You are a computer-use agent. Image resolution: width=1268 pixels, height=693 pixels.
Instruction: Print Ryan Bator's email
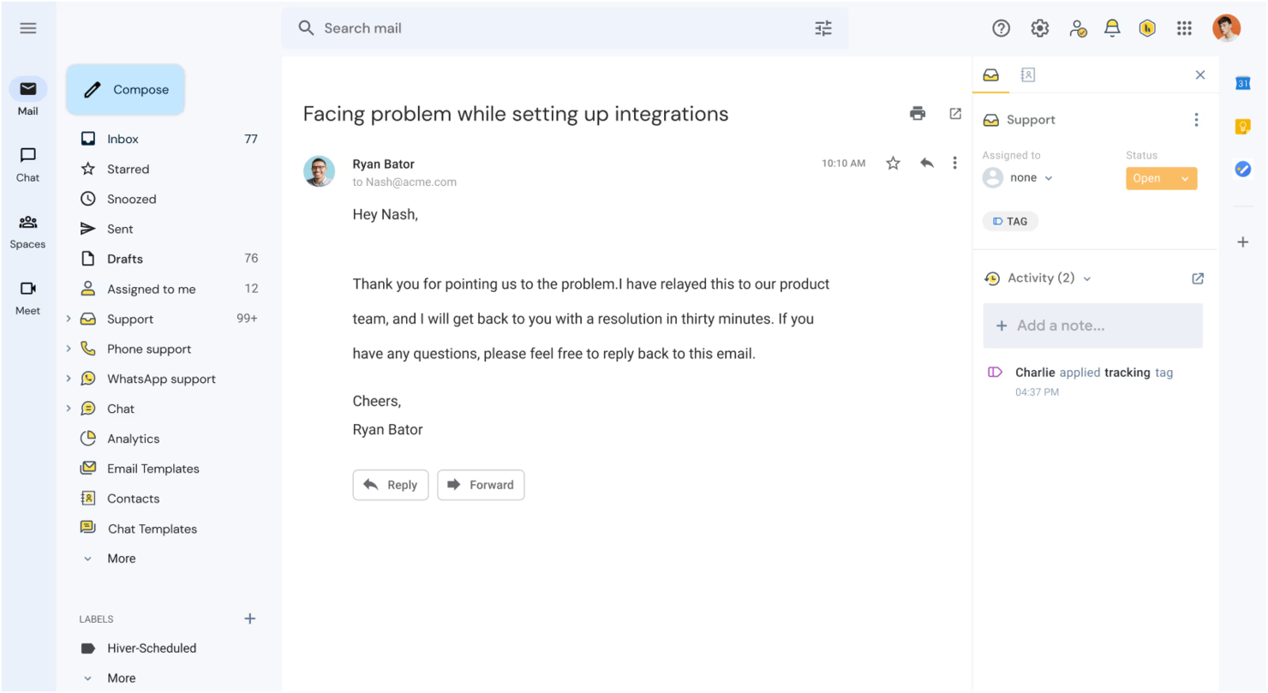(x=918, y=113)
